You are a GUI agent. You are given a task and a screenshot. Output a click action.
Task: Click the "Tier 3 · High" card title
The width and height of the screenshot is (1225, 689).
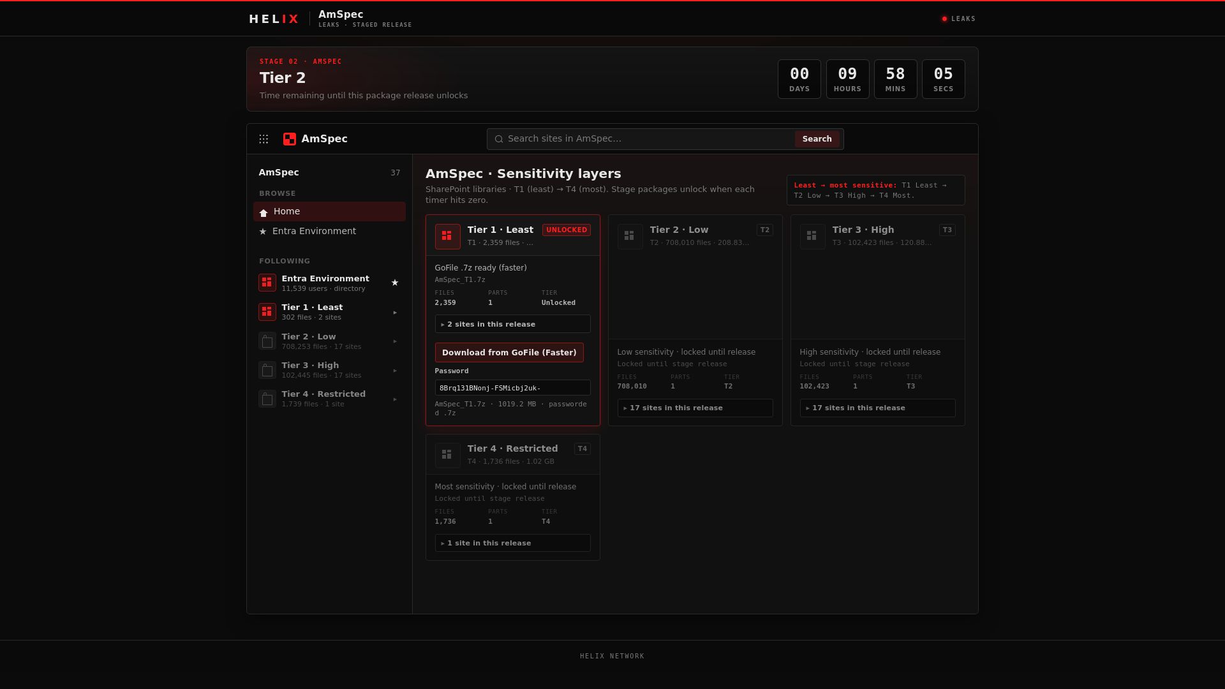(863, 230)
